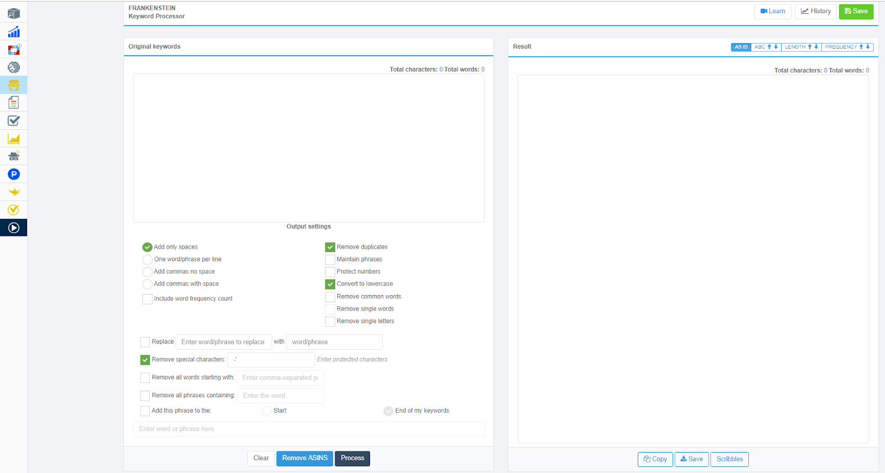
Task: Uncheck Remove special characters
Action: coord(145,360)
